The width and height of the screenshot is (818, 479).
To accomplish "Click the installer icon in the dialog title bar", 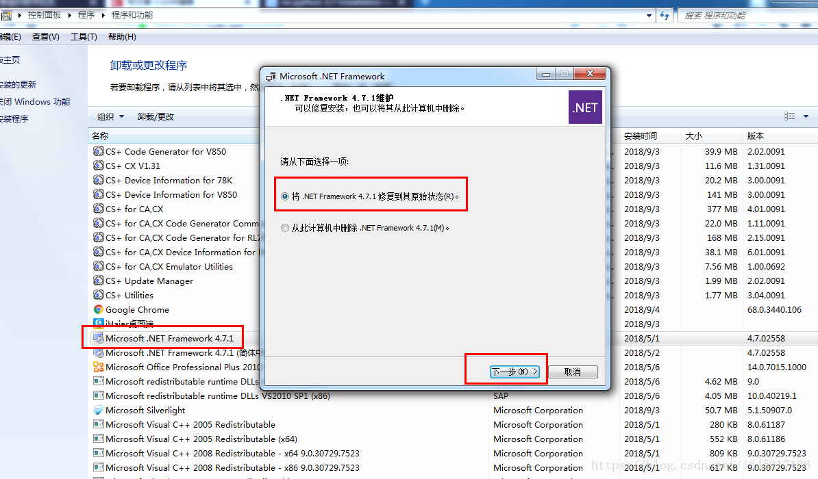I will tap(271, 77).
